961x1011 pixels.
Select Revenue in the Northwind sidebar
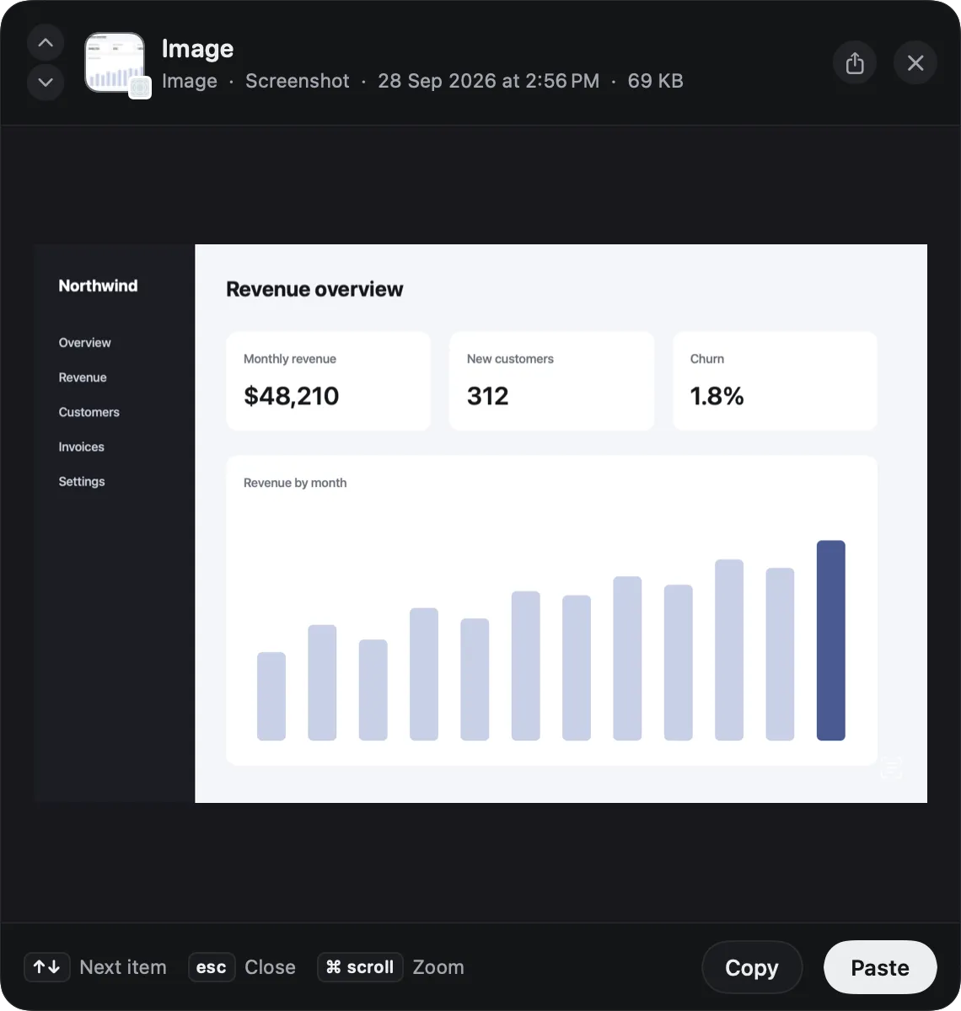click(83, 377)
